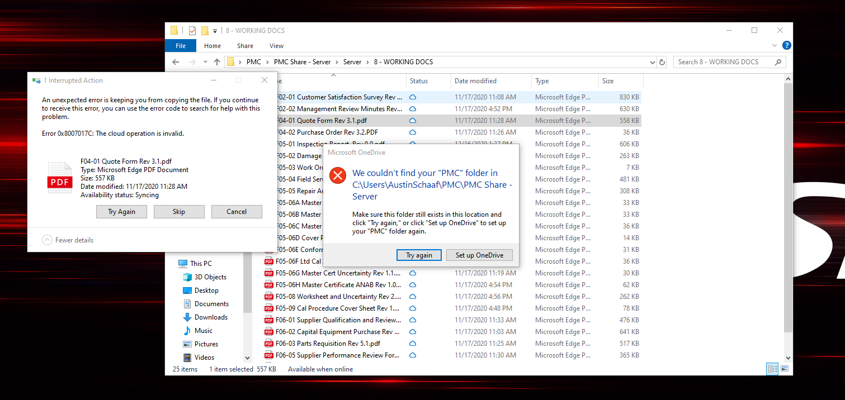Click cloud status icon for F02-01 Customer Satisfaction Survey
The width and height of the screenshot is (845, 400).
413,97
